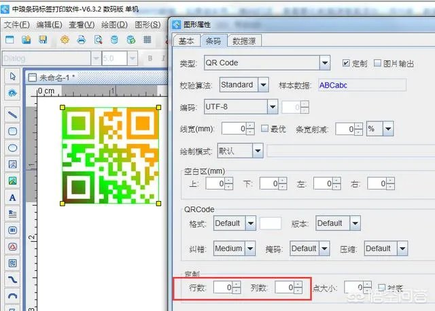Select the rich text tool
The height and width of the screenshot is (311, 435).
(x=12, y=214)
